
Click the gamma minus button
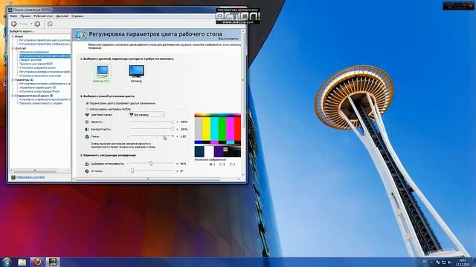[128, 136]
